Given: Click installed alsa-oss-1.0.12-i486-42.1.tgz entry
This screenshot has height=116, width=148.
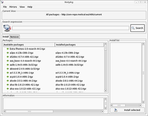Looking at the screenshot, I should 71,89.
